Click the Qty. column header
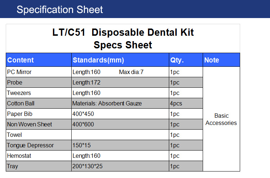 click(x=186, y=60)
